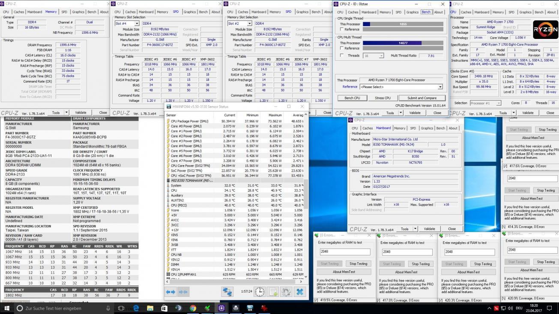Expand Tools arrow in Bench window

point(401,113)
